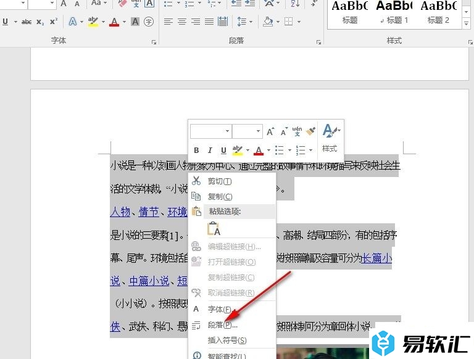The width and height of the screenshot is (474, 359).
Task: Open ribbon highlight color dropdown arrow
Action: 103,22
